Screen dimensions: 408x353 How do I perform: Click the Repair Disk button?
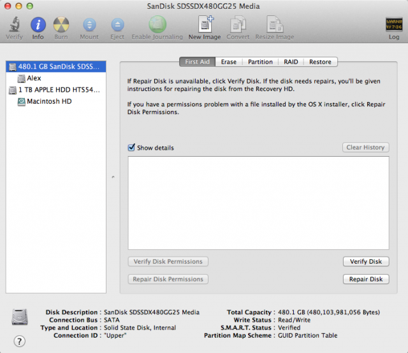pyautogui.click(x=366, y=279)
